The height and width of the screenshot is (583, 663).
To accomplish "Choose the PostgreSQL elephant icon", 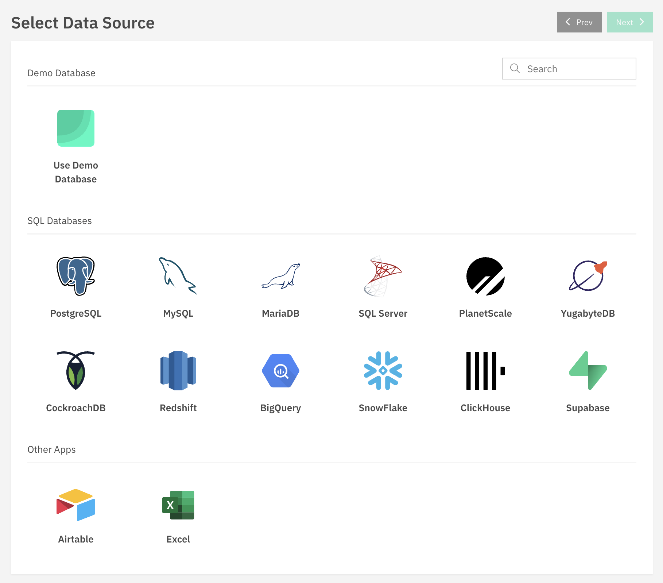I will point(76,276).
